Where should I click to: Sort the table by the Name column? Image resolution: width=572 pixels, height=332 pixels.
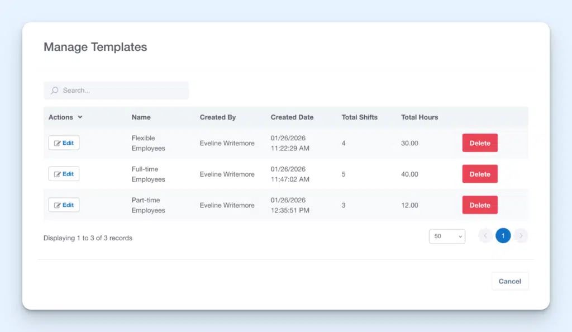(141, 117)
